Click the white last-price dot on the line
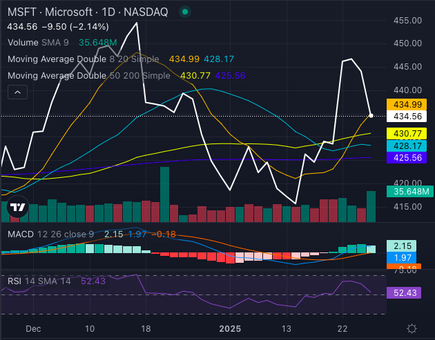Viewport: 435px width, 340px height. coord(371,115)
